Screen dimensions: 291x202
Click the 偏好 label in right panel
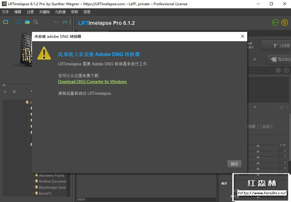pos(224,183)
